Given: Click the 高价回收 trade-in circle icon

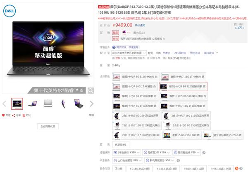Looking at the screenshot, I should pyautogui.click(x=114, y=47).
